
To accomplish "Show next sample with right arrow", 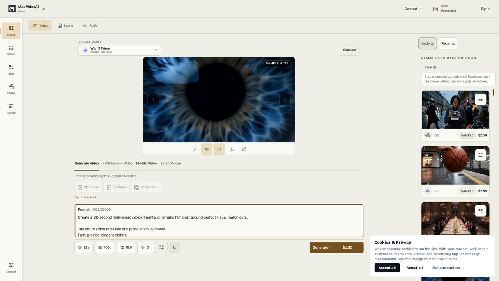I will (x=285, y=100).
